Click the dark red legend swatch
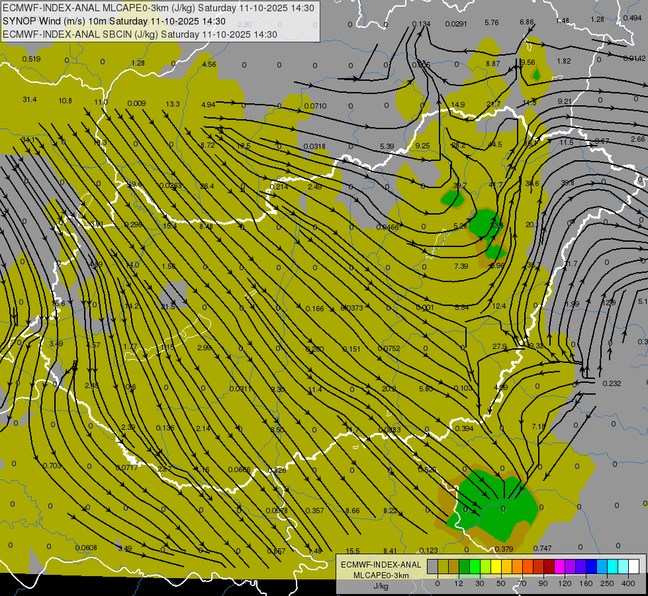The image size is (648, 596). click(x=549, y=566)
